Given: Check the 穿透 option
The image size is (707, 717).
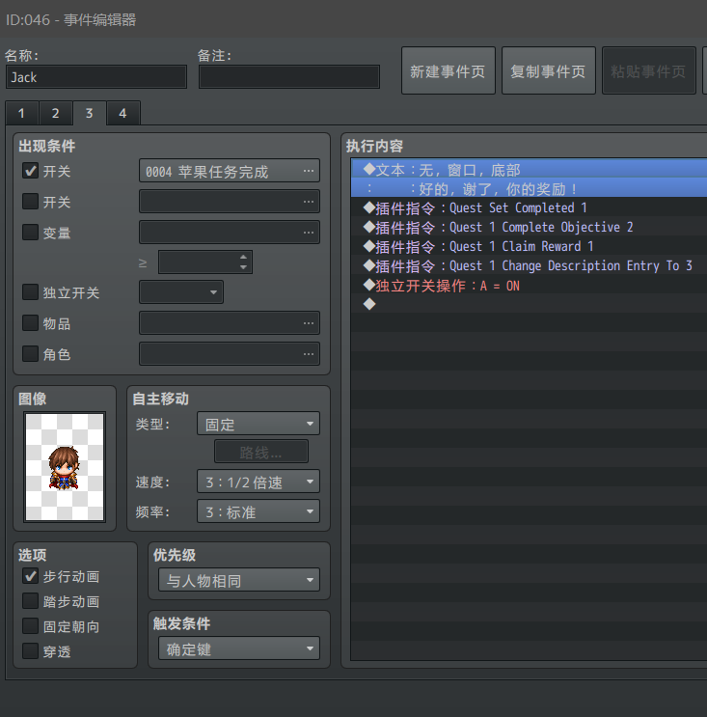Looking at the screenshot, I should [31, 650].
